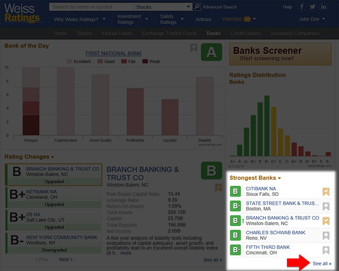Screen dimensions: 339x271
Task: Toggle watchlist bookmark for Citibank NA
Action: coord(325,192)
